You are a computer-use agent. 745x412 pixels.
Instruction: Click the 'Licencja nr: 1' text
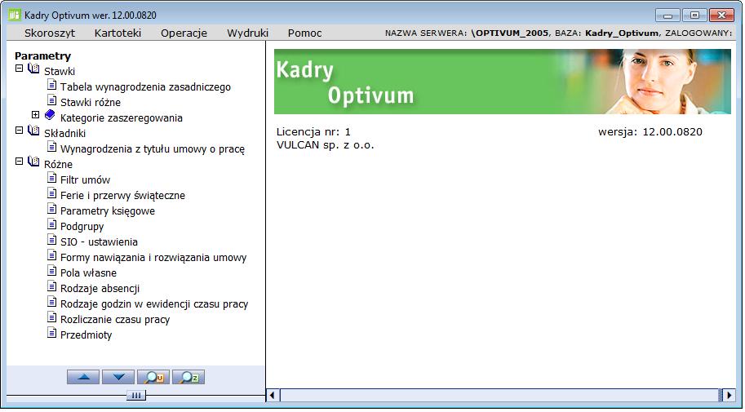[313, 131]
